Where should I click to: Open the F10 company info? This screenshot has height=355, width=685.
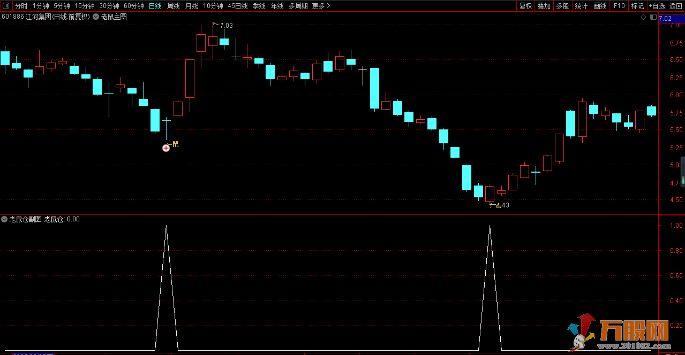pos(619,6)
